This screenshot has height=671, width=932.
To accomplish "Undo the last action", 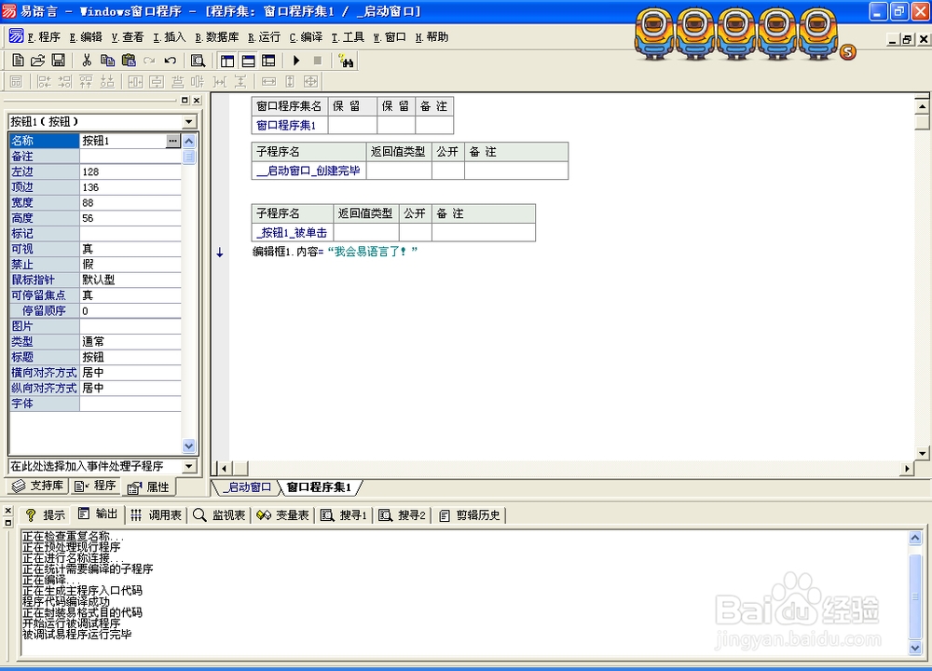I will 170,61.
